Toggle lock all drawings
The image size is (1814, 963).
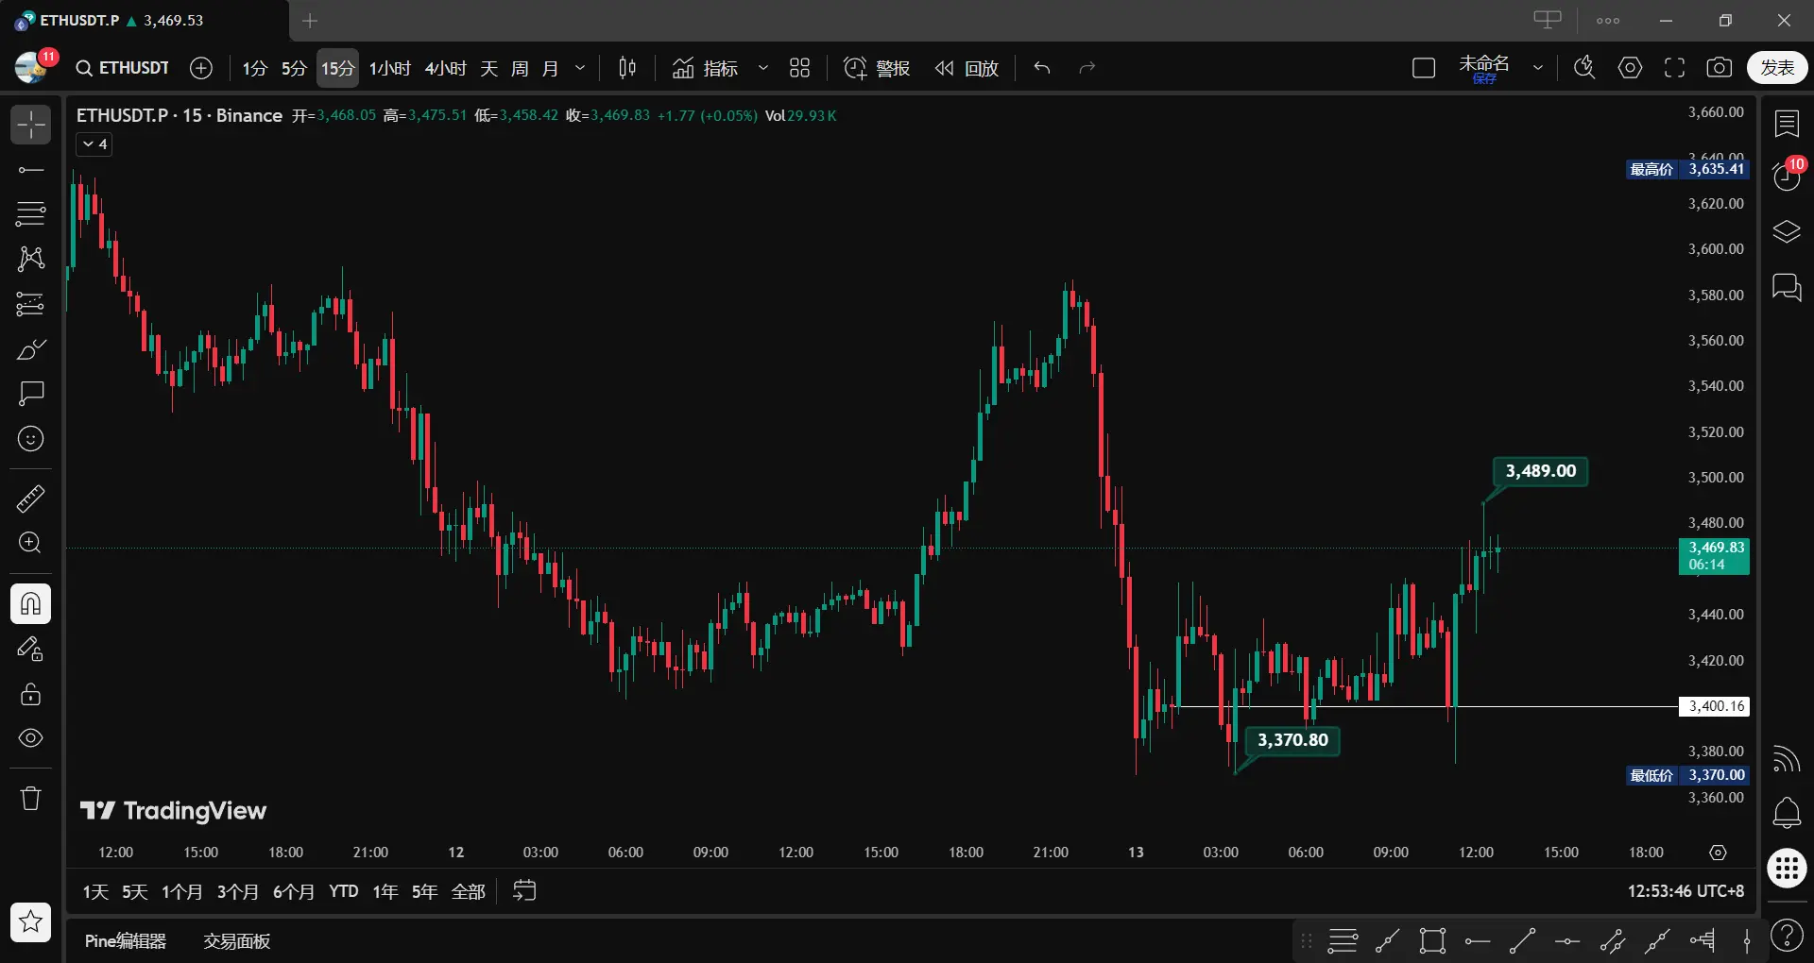click(30, 694)
